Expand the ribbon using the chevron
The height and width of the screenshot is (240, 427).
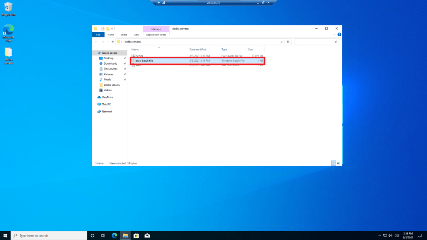pyautogui.click(x=335, y=35)
